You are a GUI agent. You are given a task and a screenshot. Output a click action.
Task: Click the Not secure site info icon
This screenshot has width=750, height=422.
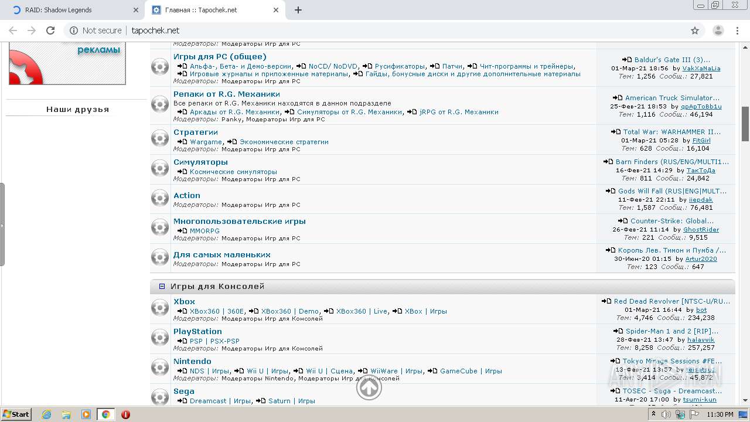tap(74, 30)
